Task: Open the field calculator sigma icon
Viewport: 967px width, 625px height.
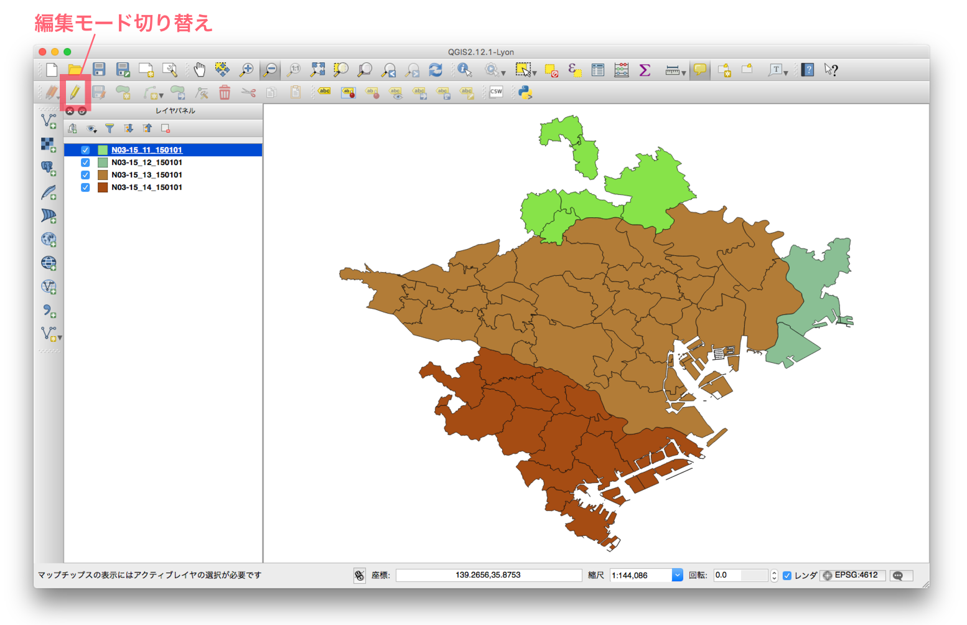Action: tap(645, 70)
